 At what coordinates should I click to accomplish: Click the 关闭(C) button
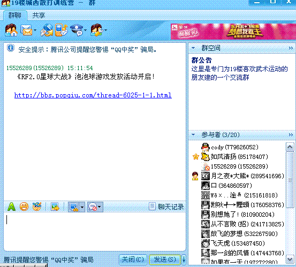tap(133, 260)
